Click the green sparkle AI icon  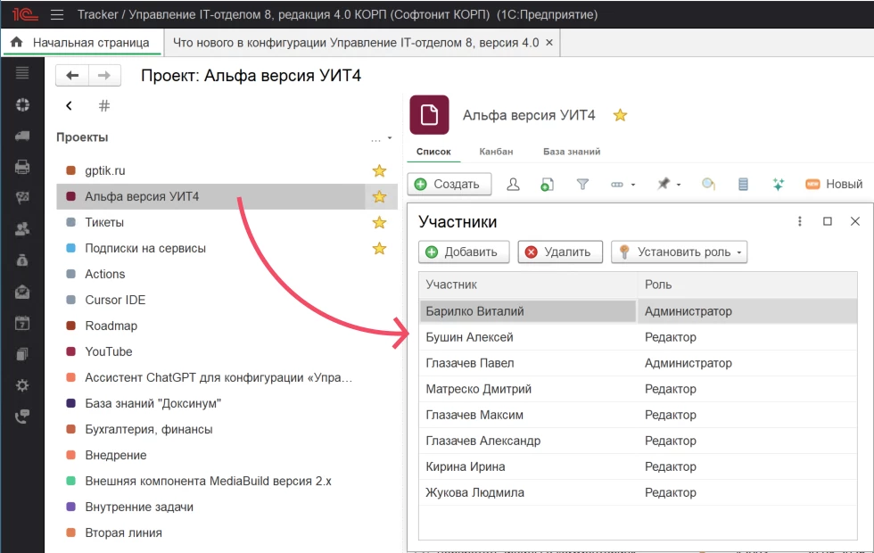point(778,184)
